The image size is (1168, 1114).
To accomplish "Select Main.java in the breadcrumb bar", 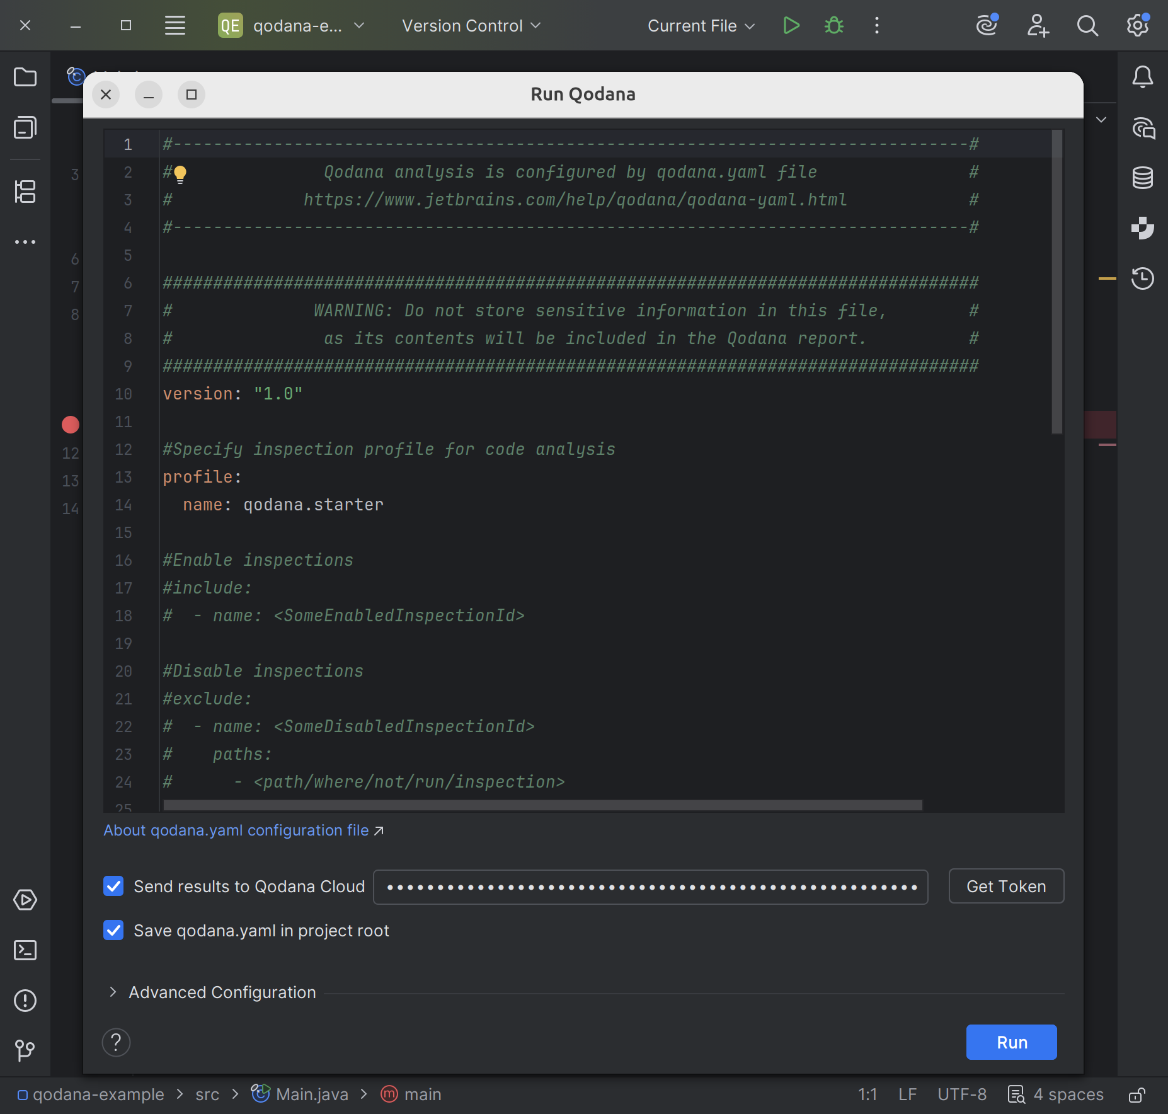I will 300,1094.
